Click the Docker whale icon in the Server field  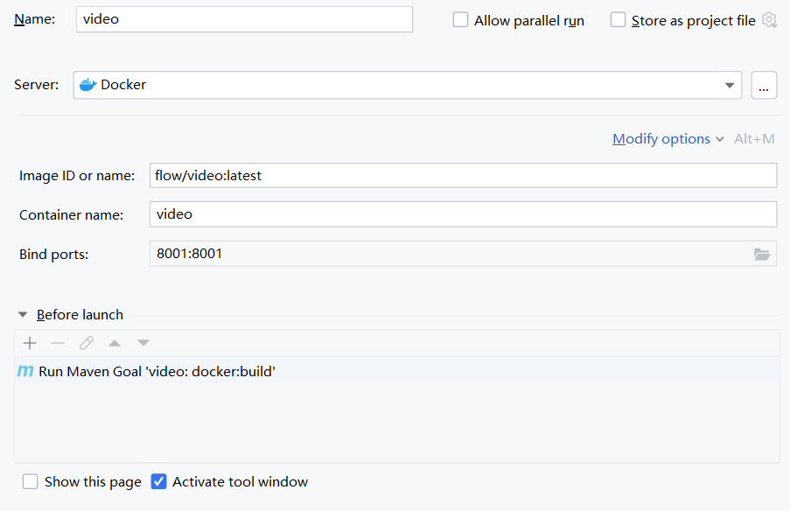(x=87, y=85)
